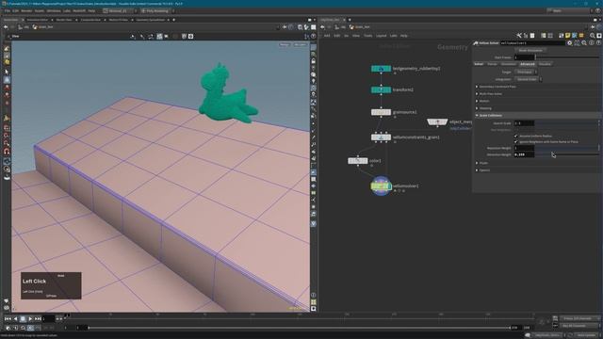Step back one frame
Viewport: 603px width, 339px height.
15,318
